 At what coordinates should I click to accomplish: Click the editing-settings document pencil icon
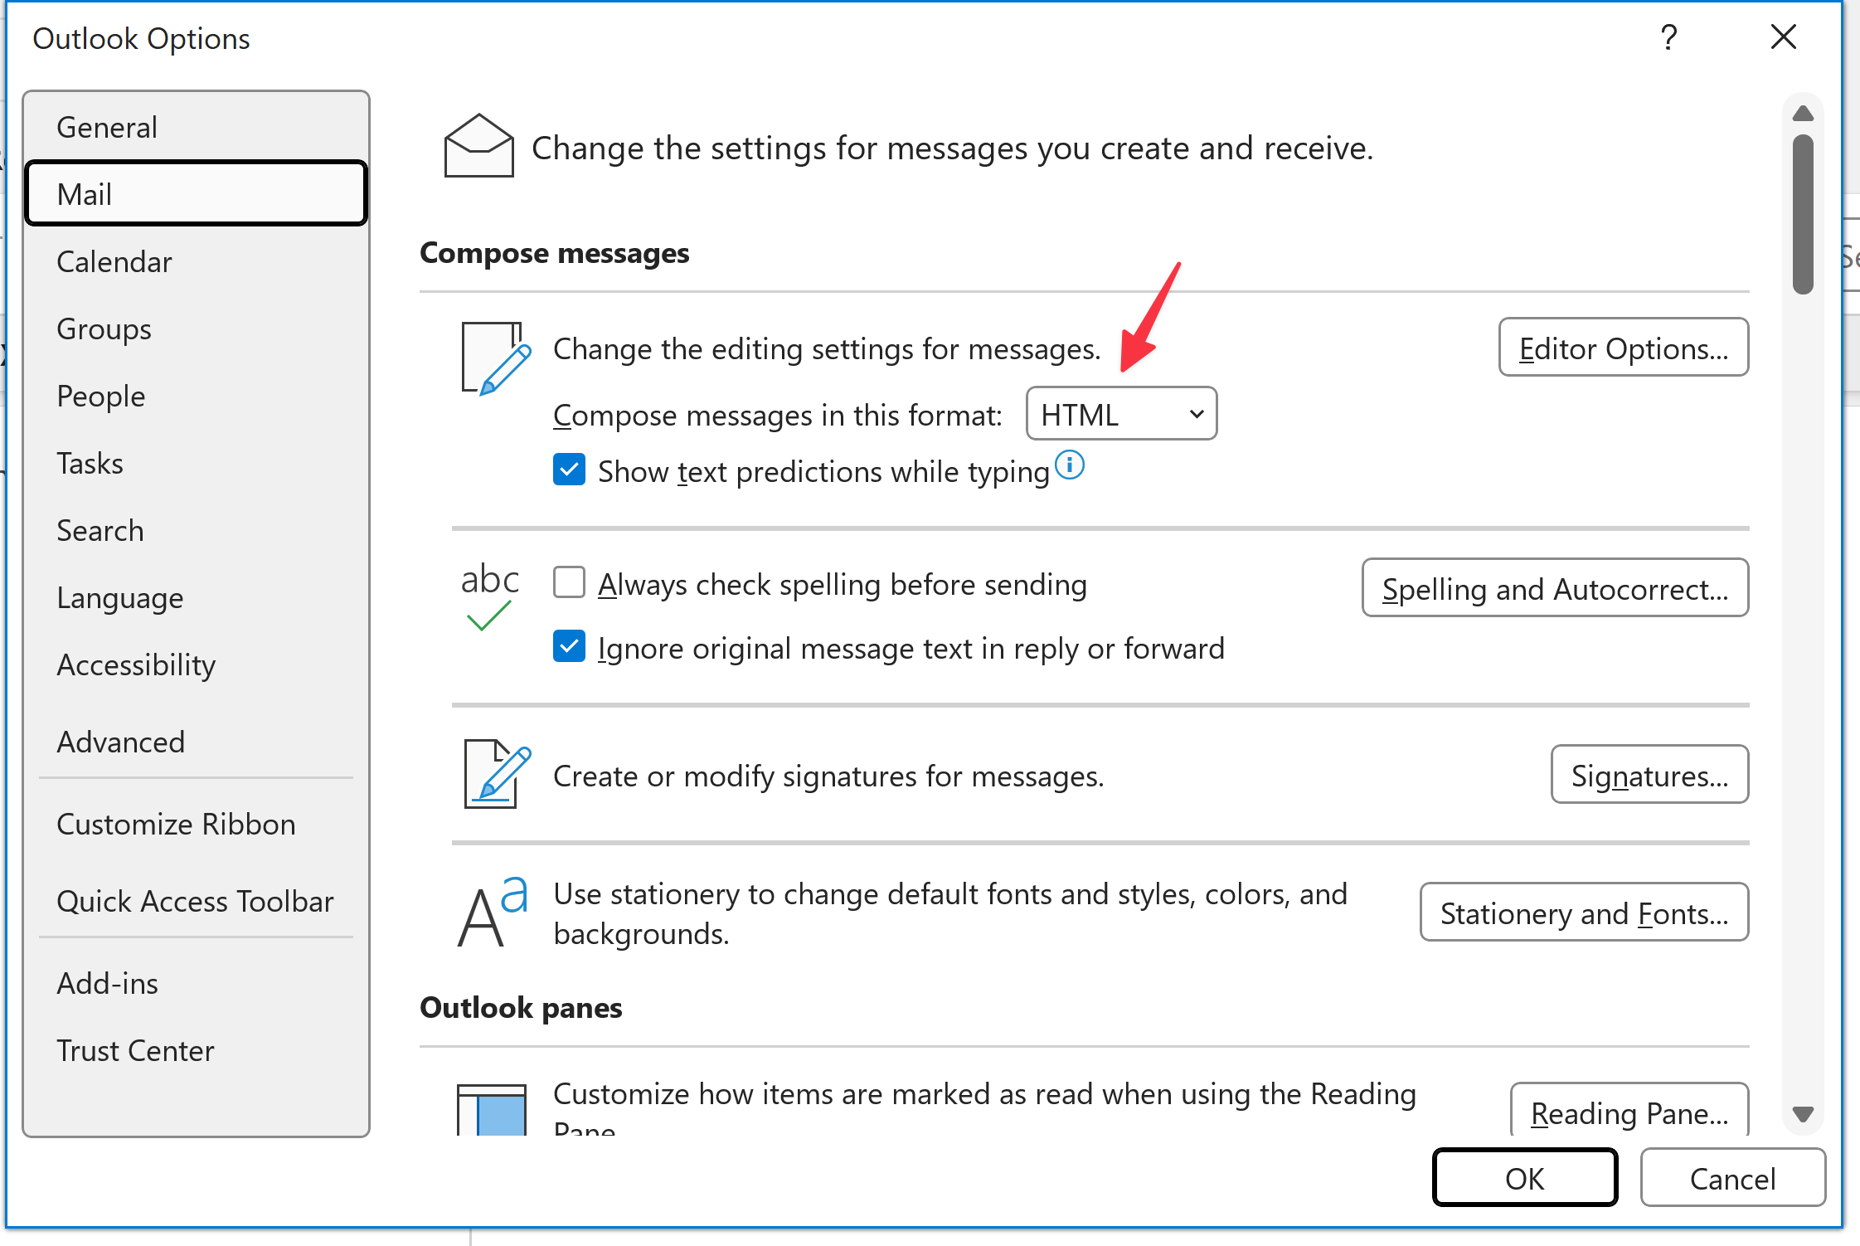click(496, 358)
